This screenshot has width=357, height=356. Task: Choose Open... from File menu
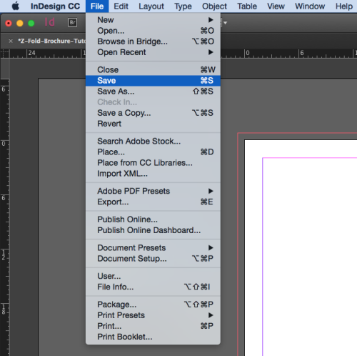coord(153,31)
